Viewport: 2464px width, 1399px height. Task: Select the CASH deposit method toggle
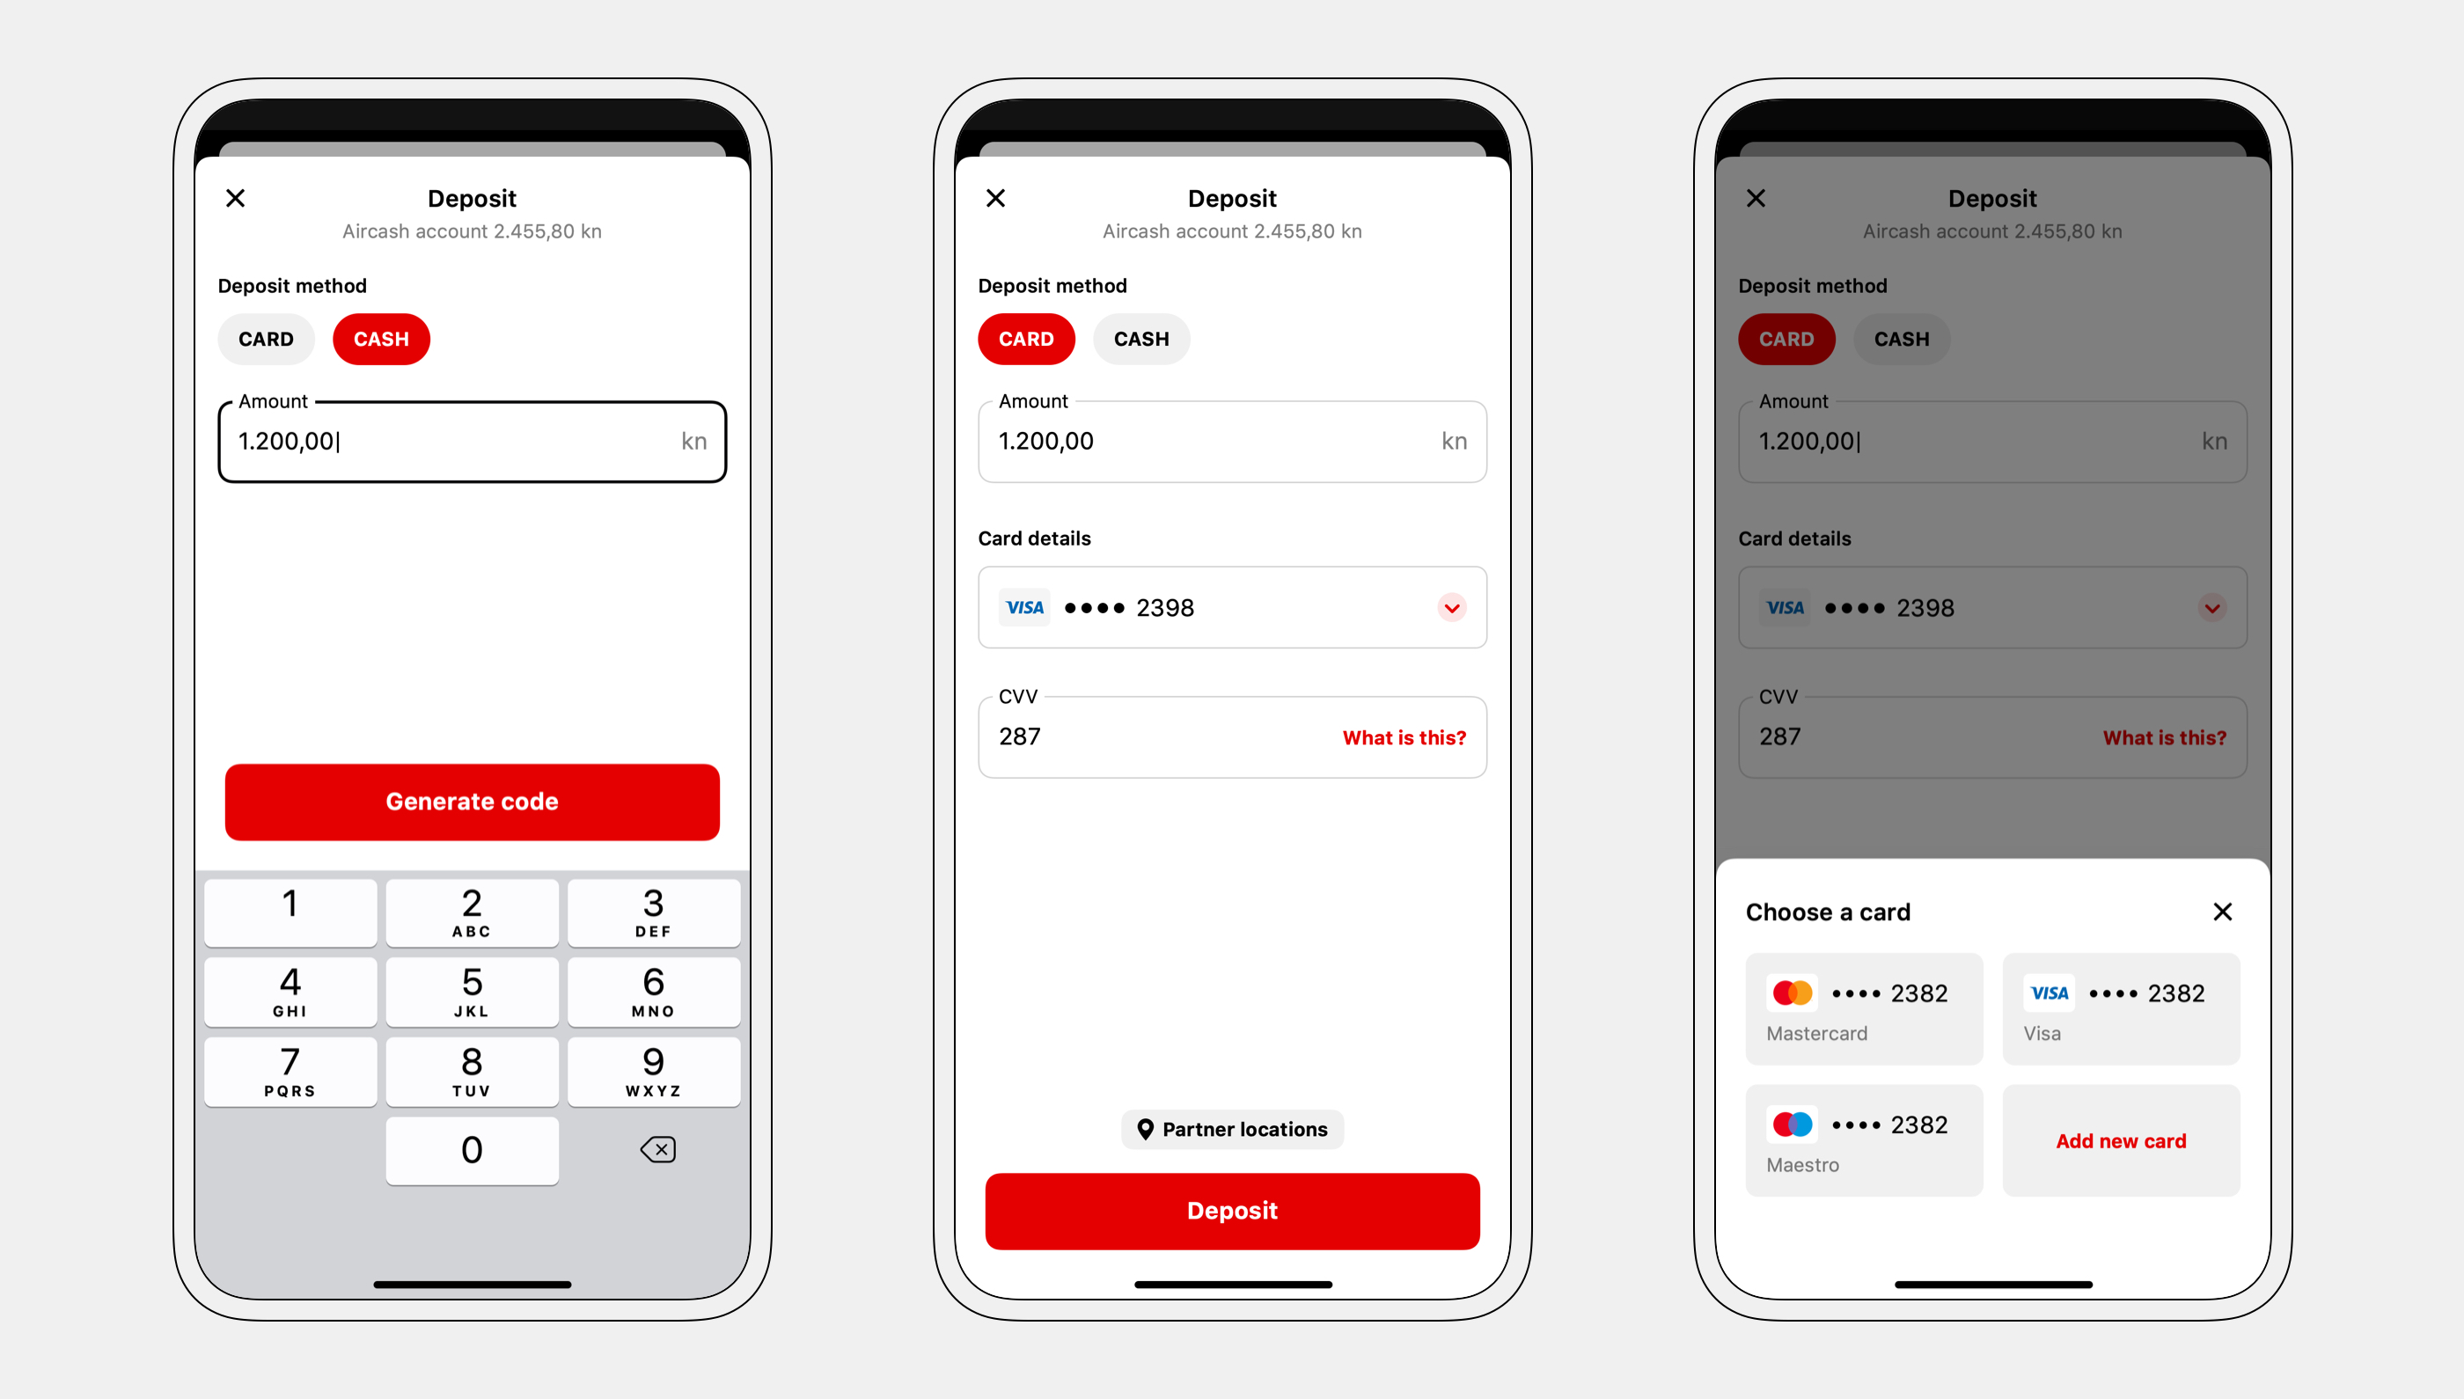(379, 339)
